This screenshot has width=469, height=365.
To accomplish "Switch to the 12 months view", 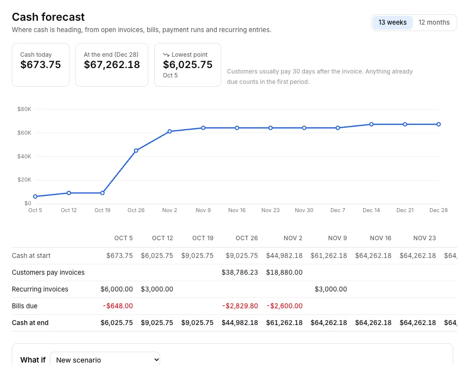I will point(434,23).
